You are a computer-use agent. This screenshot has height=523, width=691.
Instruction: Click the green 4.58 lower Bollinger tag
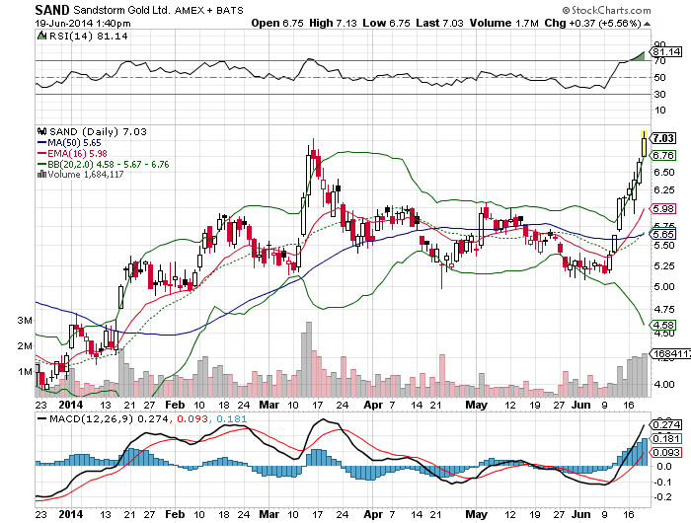(x=663, y=326)
